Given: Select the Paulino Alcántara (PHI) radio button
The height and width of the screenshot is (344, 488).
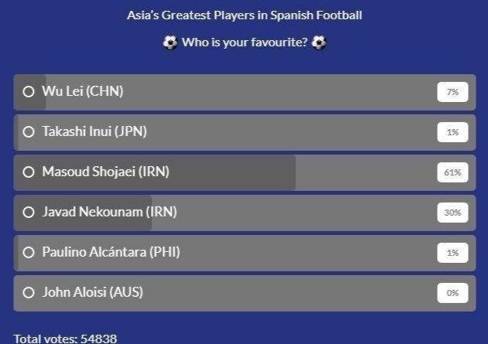Looking at the screenshot, I should click(x=29, y=253).
